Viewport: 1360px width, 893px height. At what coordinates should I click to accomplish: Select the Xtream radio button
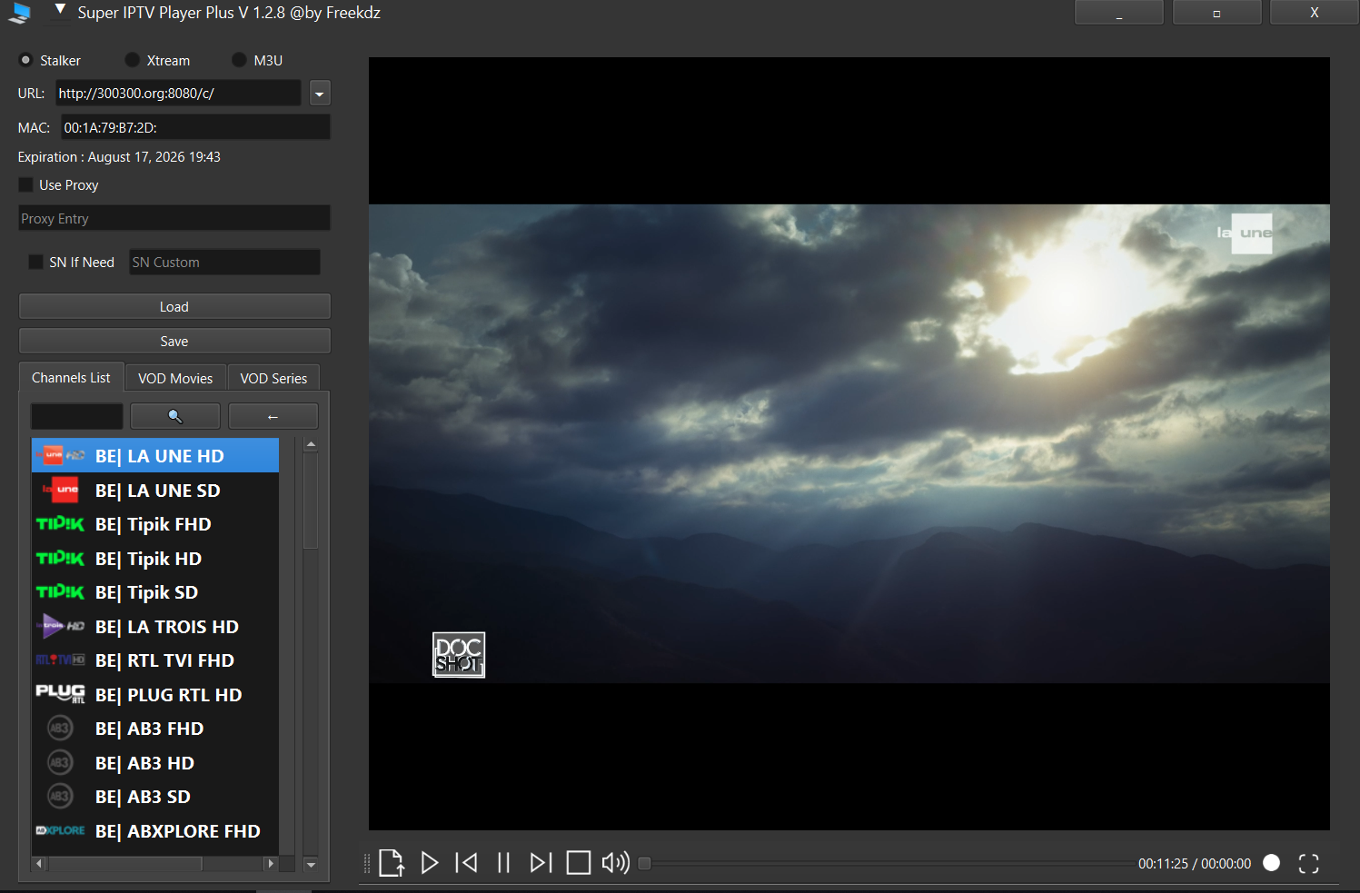click(x=133, y=60)
